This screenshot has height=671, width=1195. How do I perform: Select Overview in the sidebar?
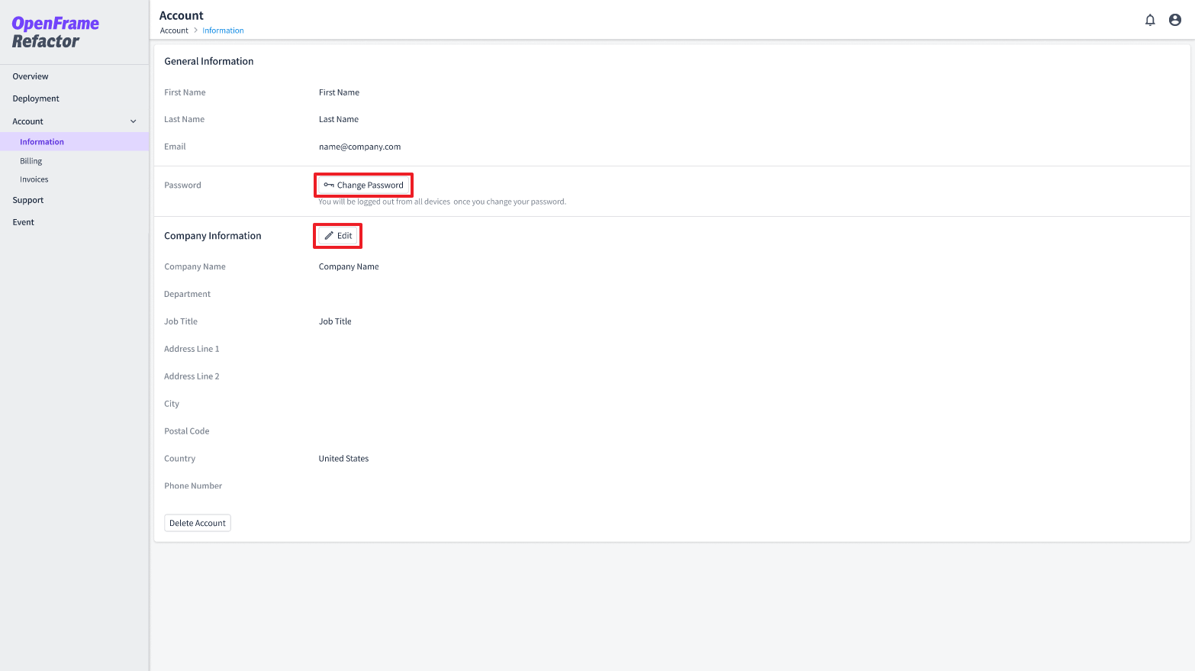31,76
